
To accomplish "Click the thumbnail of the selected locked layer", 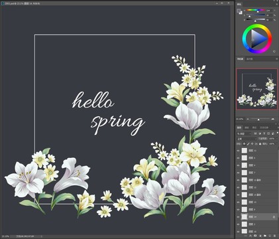I will [245, 217].
